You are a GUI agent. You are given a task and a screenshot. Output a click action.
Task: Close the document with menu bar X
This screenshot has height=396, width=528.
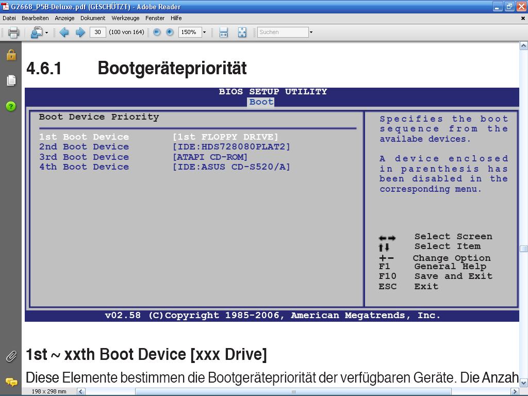pos(523,19)
